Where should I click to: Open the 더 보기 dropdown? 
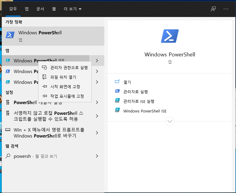[72, 9]
